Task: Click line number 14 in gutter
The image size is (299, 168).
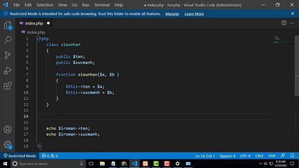Action: [x=26, y=116]
